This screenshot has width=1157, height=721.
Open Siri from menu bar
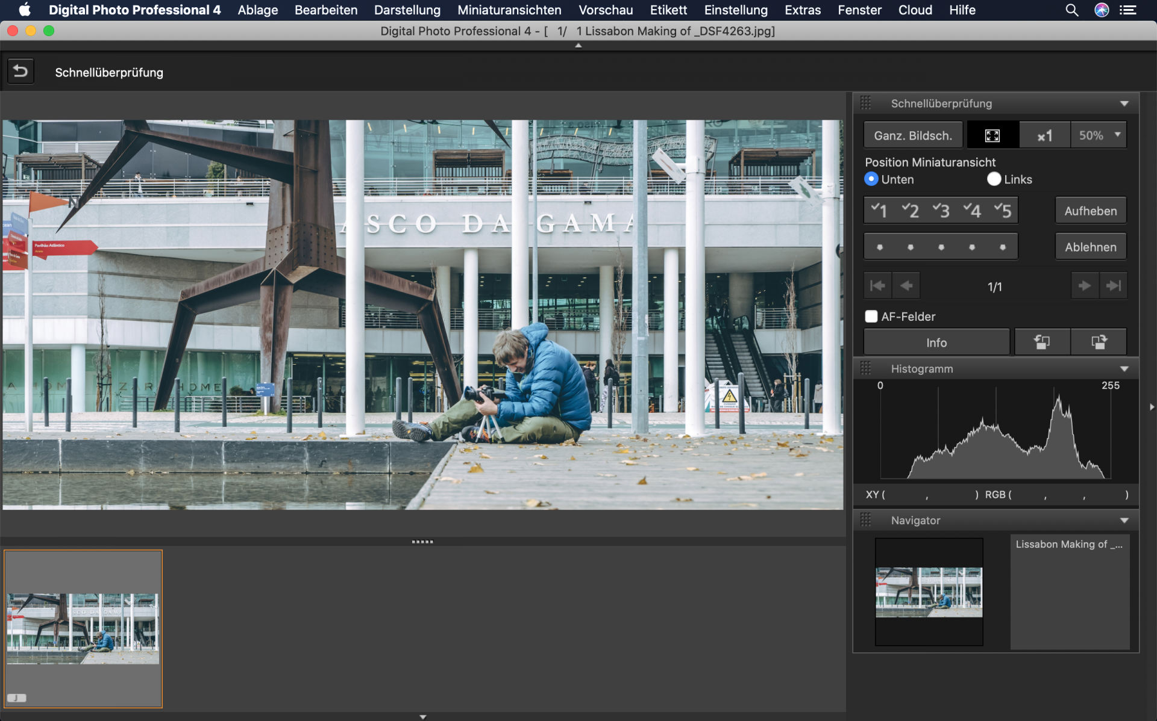pyautogui.click(x=1102, y=10)
